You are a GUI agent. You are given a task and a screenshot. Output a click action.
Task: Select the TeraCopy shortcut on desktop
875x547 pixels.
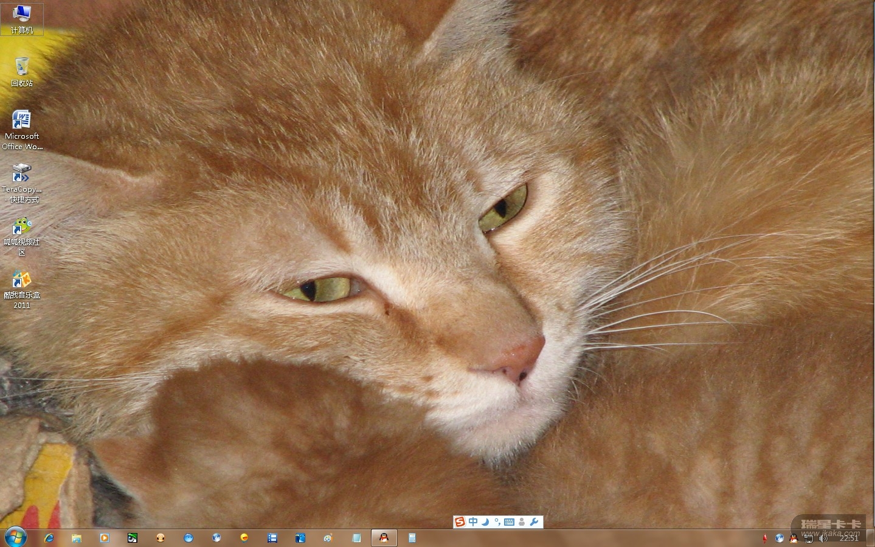click(x=22, y=183)
